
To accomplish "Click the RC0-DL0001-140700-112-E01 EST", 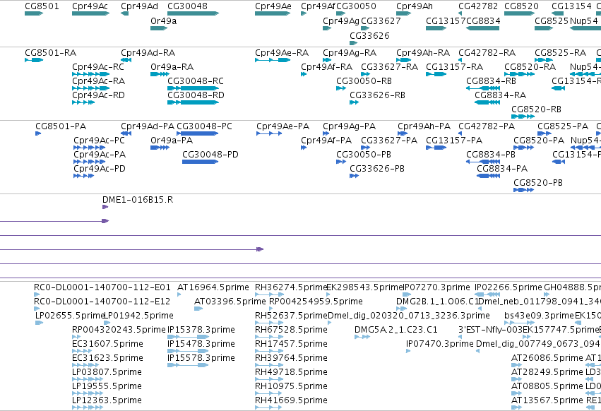I will [x=37, y=294].
